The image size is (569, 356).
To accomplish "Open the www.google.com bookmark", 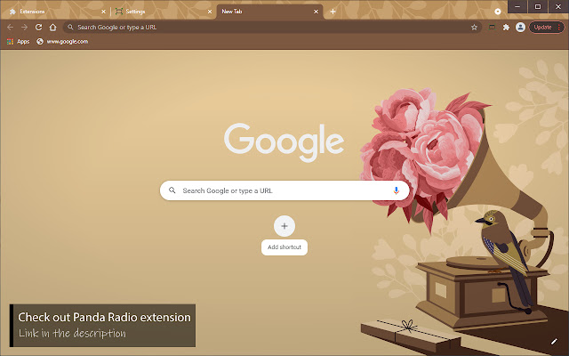I will [x=62, y=42].
